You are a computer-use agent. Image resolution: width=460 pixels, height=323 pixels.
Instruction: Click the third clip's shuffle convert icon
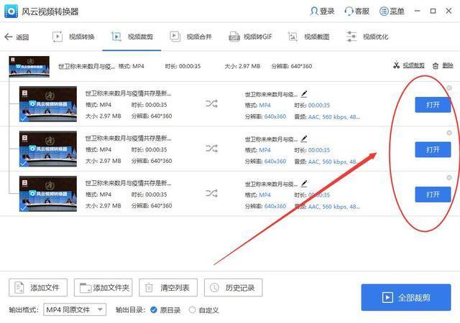click(x=211, y=193)
